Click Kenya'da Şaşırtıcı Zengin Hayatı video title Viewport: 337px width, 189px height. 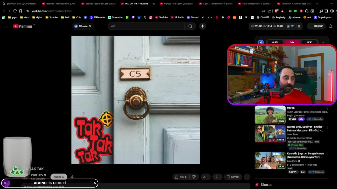click(x=305, y=155)
